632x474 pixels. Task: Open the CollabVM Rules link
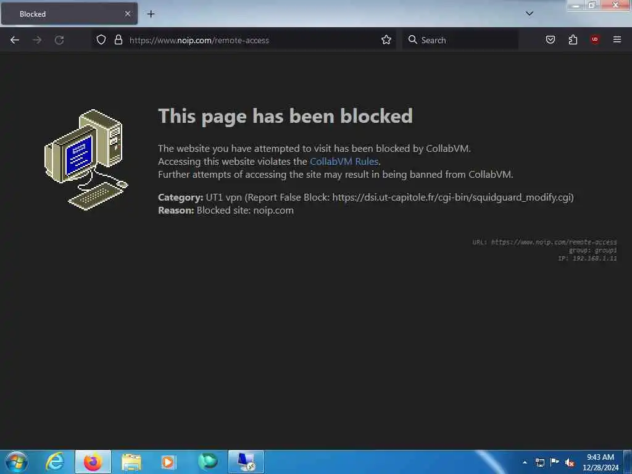(344, 161)
